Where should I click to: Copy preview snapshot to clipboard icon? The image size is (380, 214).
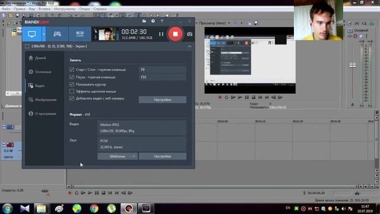click(249, 23)
